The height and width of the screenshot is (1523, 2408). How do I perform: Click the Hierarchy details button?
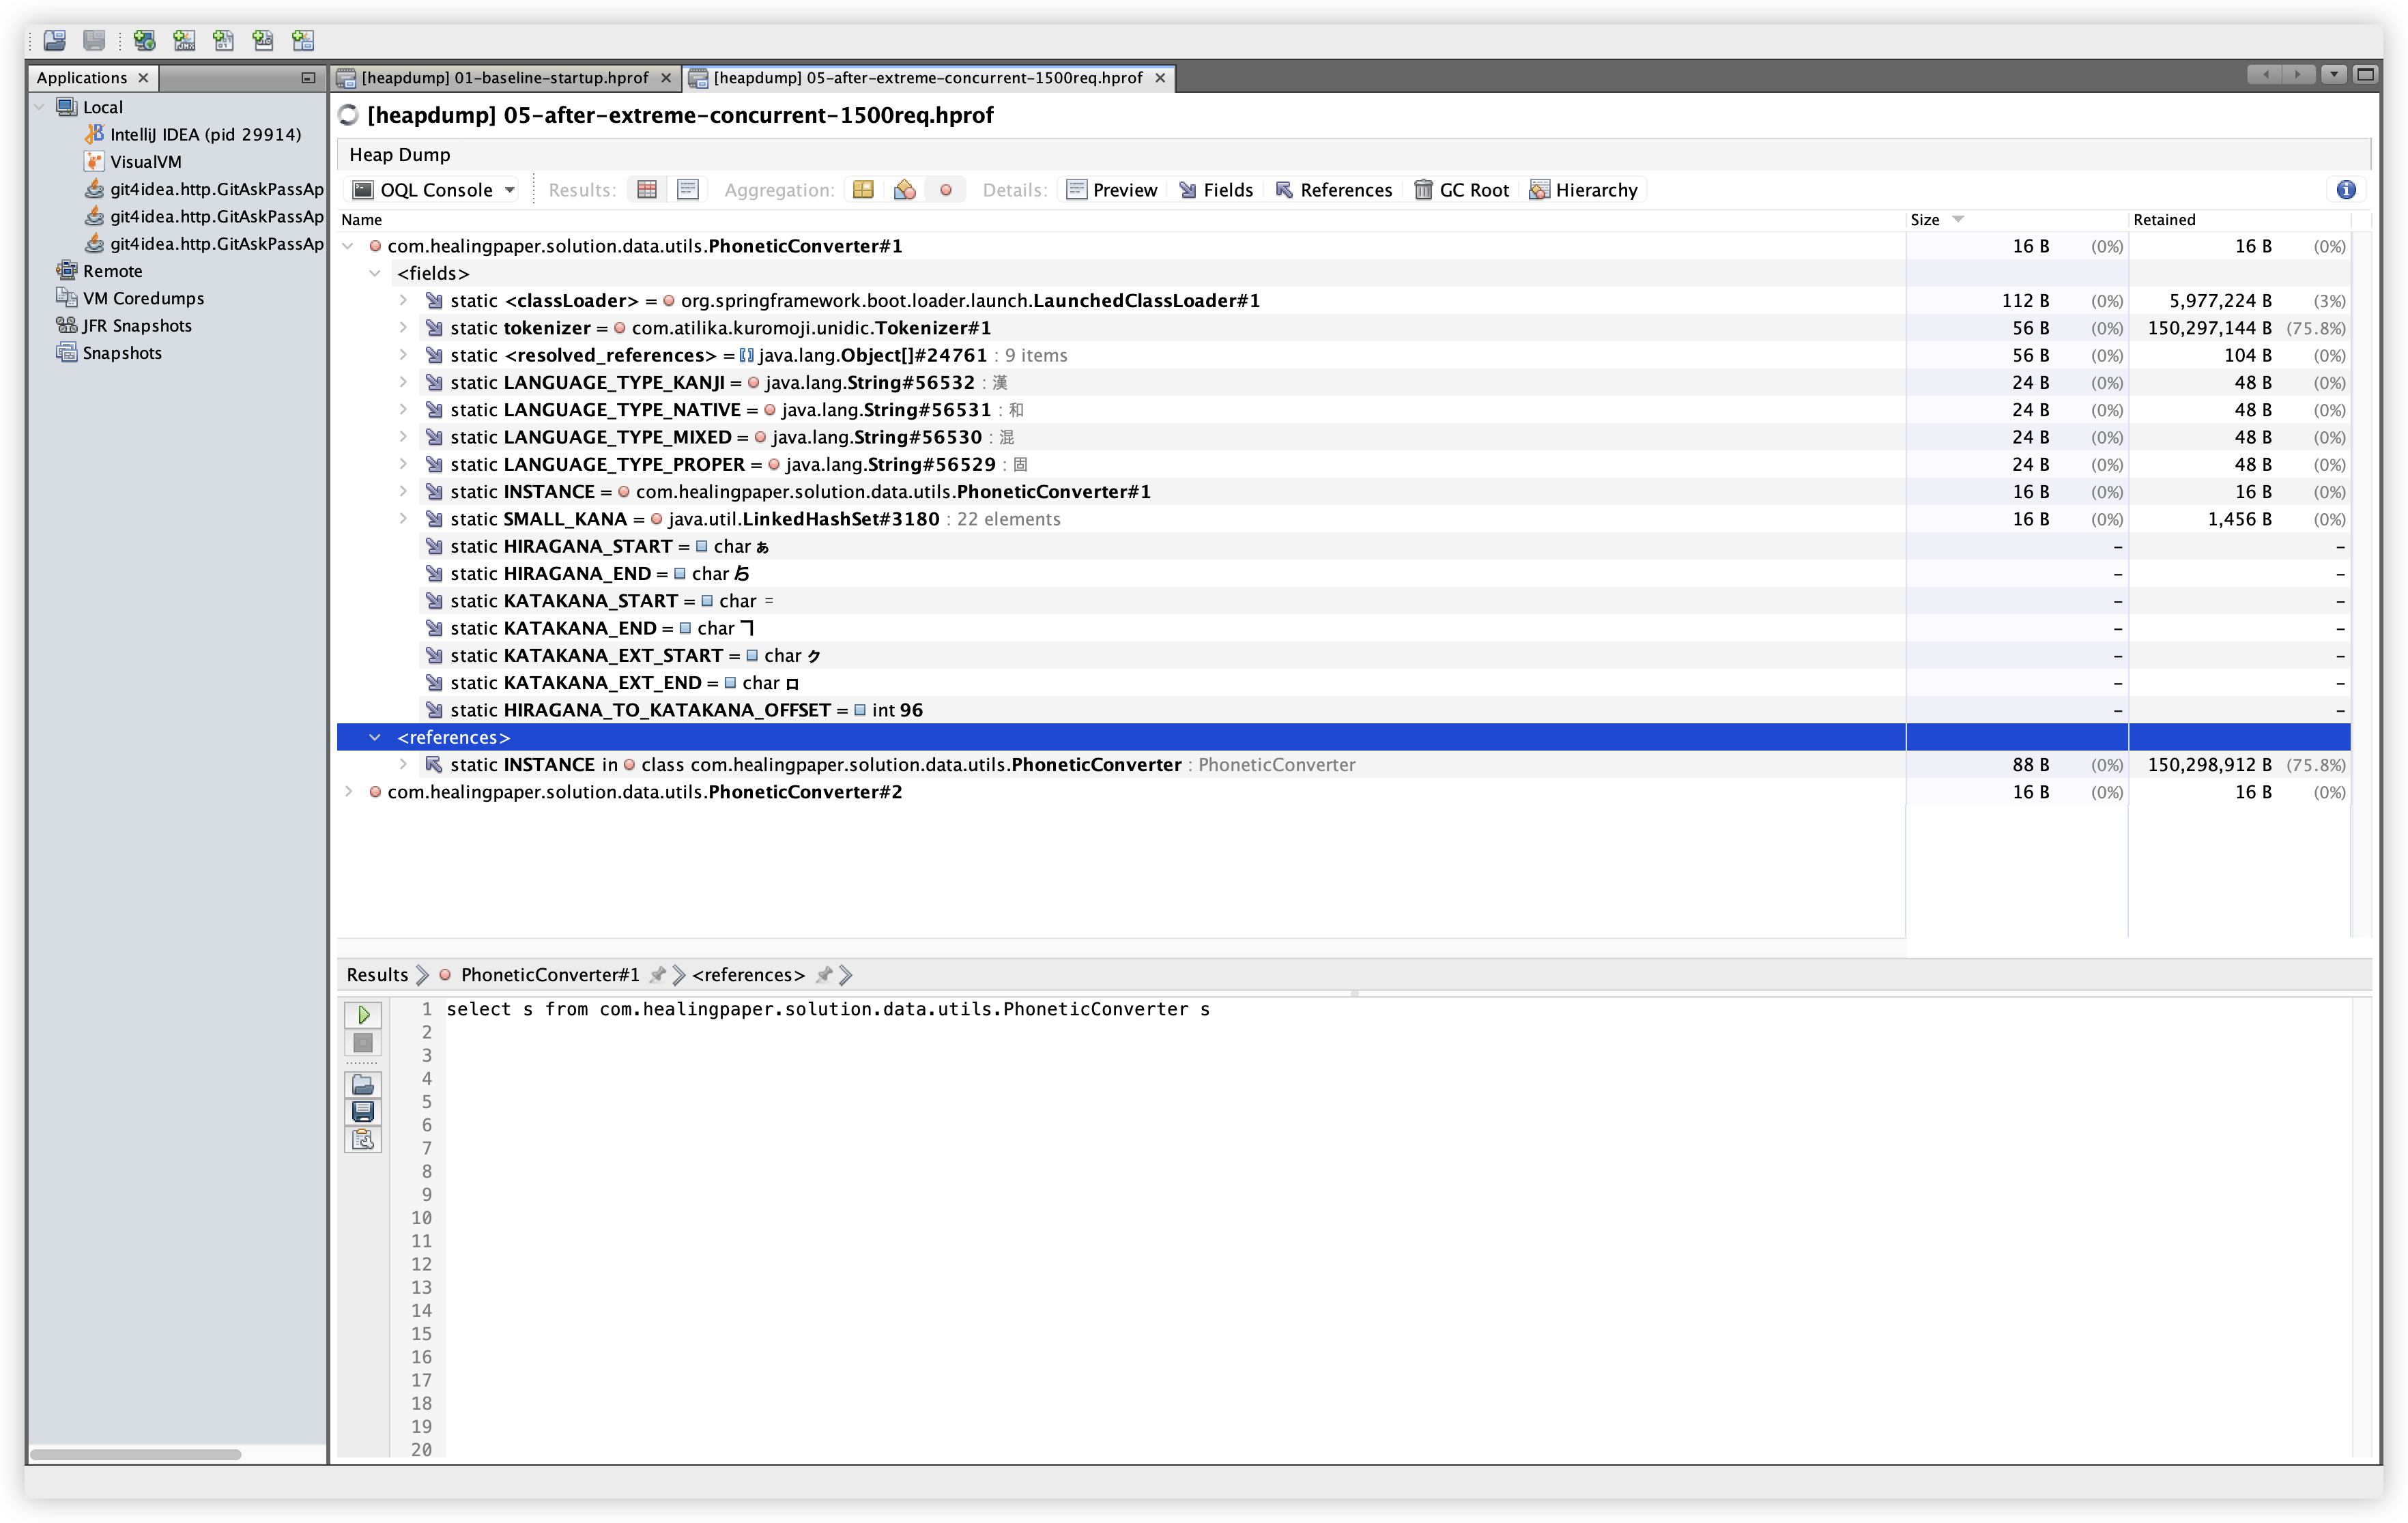click(x=1584, y=190)
